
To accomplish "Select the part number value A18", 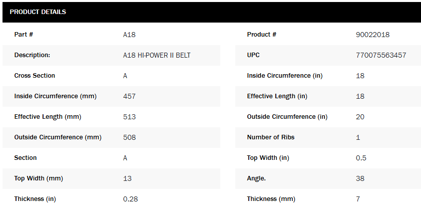I will click(129, 35).
